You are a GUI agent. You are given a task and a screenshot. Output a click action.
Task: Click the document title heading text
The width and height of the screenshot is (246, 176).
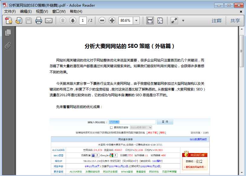coord(130,46)
